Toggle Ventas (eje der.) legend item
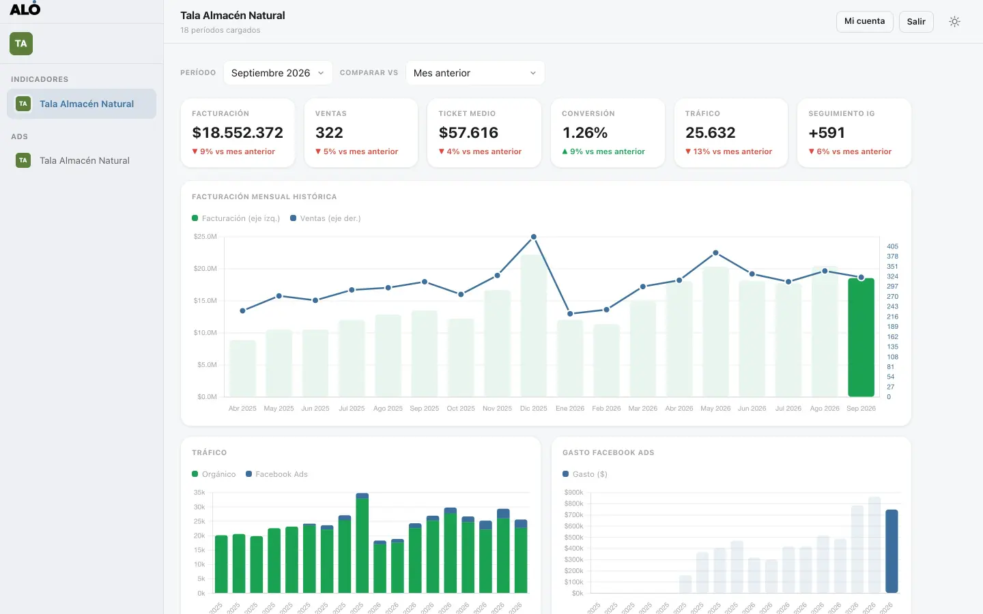This screenshot has width=983, height=614. tap(326, 218)
